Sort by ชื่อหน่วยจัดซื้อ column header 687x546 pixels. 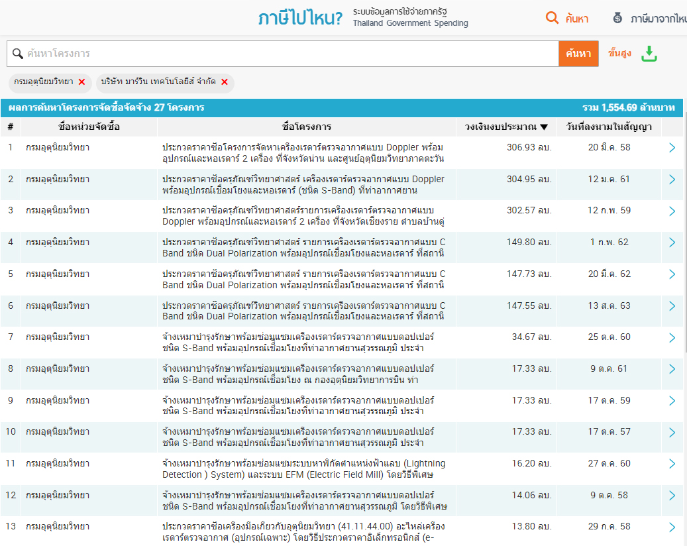click(89, 127)
